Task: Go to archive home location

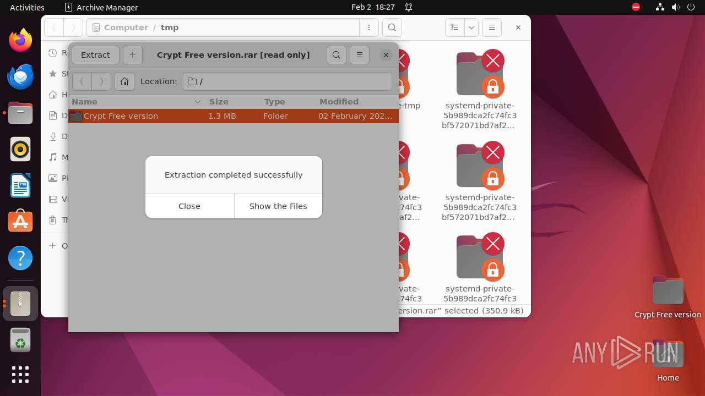Action: click(124, 81)
